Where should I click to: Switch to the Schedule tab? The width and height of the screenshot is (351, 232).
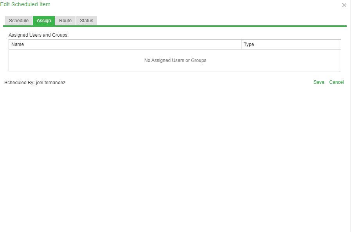(19, 21)
